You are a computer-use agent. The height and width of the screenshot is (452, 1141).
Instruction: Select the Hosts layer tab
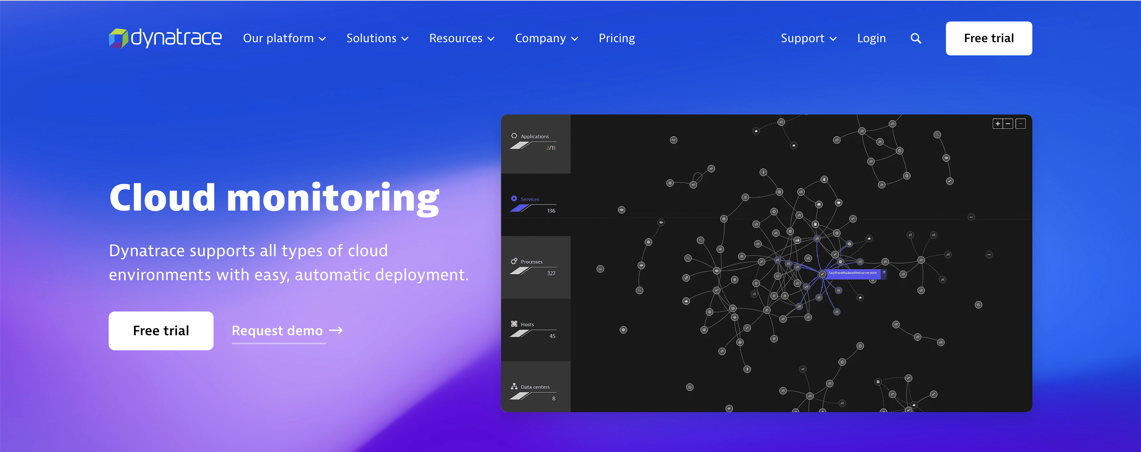[535, 330]
